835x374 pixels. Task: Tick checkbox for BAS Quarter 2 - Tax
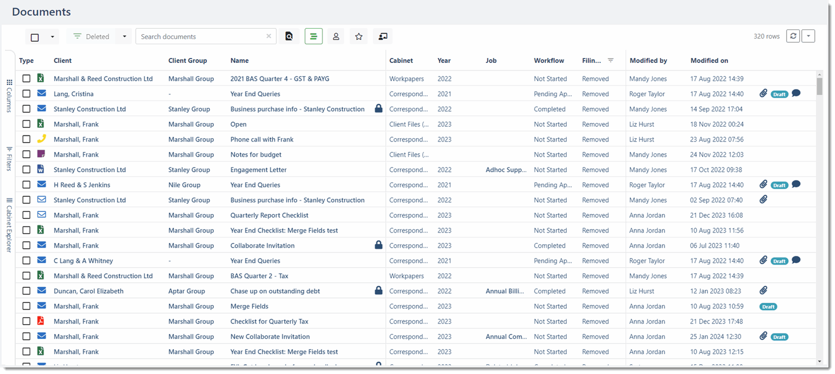[x=26, y=276]
